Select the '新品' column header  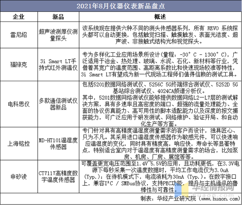58,17
